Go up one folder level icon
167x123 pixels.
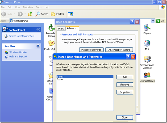click(30, 14)
